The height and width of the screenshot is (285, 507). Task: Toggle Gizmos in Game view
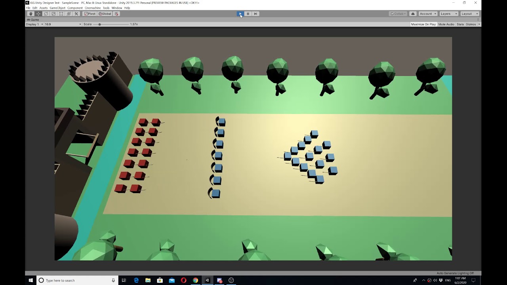471,24
